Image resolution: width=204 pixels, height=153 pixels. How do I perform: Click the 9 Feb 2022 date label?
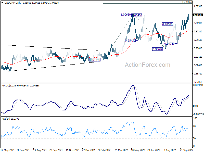tap(105, 150)
